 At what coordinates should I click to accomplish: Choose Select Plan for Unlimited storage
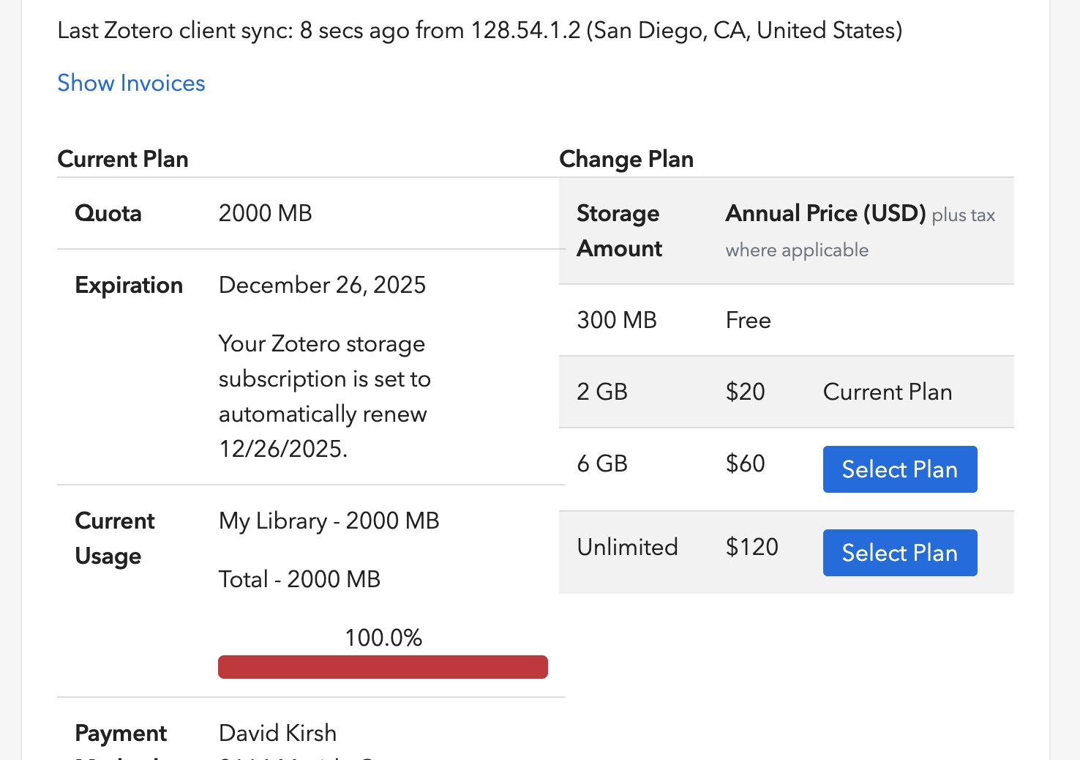tap(899, 553)
